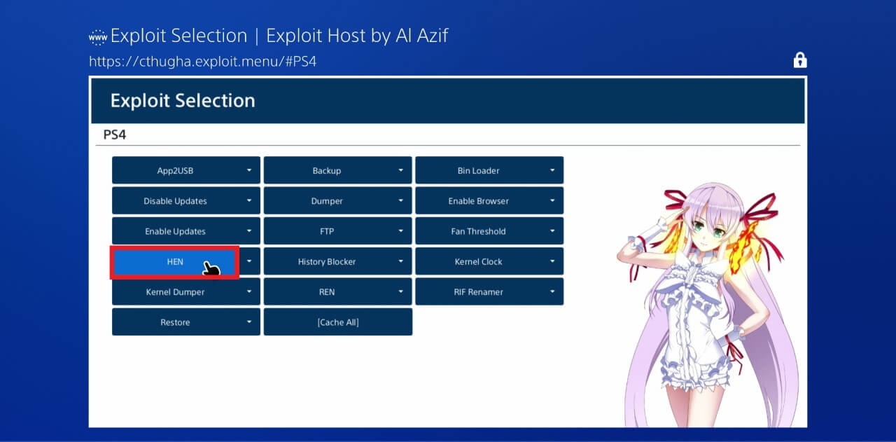Click the HEN exploit button
The height and width of the screenshot is (442, 896).
tap(174, 262)
